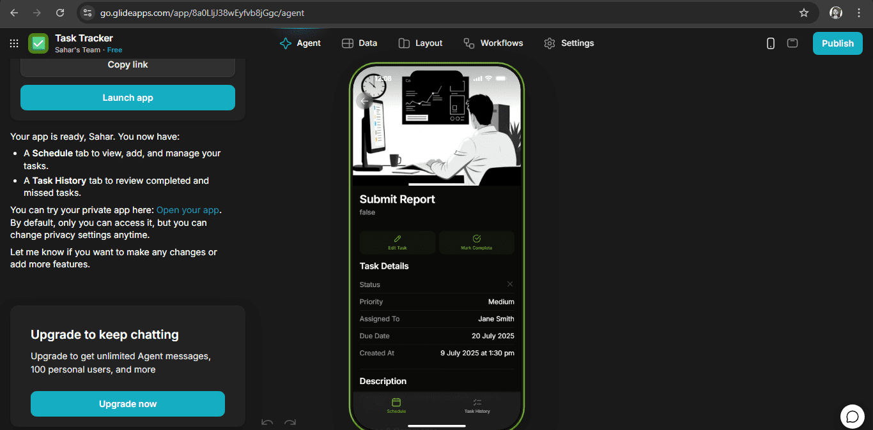Switch to tablet device preview
Image resolution: width=873 pixels, height=430 pixels.
coord(792,43)
